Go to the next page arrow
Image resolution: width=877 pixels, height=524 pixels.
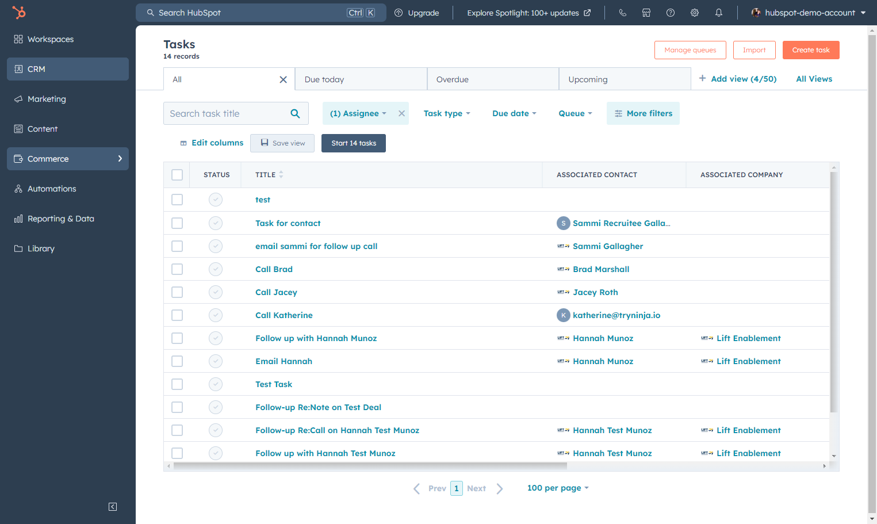(500, 489)
